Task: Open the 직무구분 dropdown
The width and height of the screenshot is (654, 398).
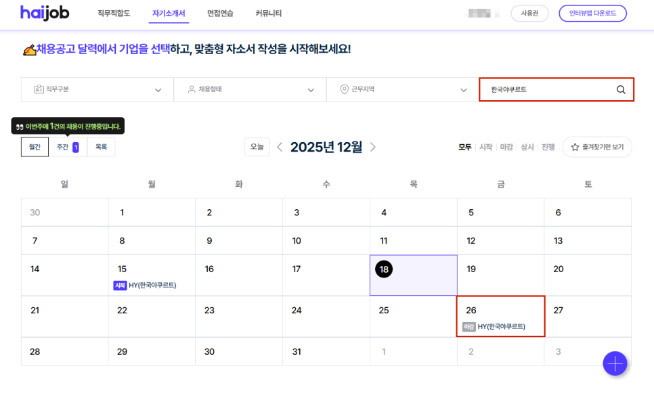Action: point(97,89)
